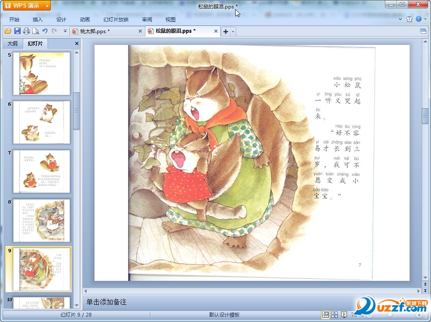Select slide 7 thumbnail

(x=42, y=171)
